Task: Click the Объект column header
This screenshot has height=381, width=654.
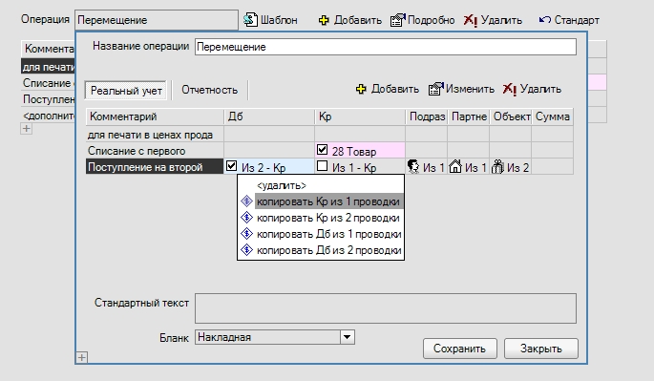Action: pyautogui.click(x=511, y=116)
